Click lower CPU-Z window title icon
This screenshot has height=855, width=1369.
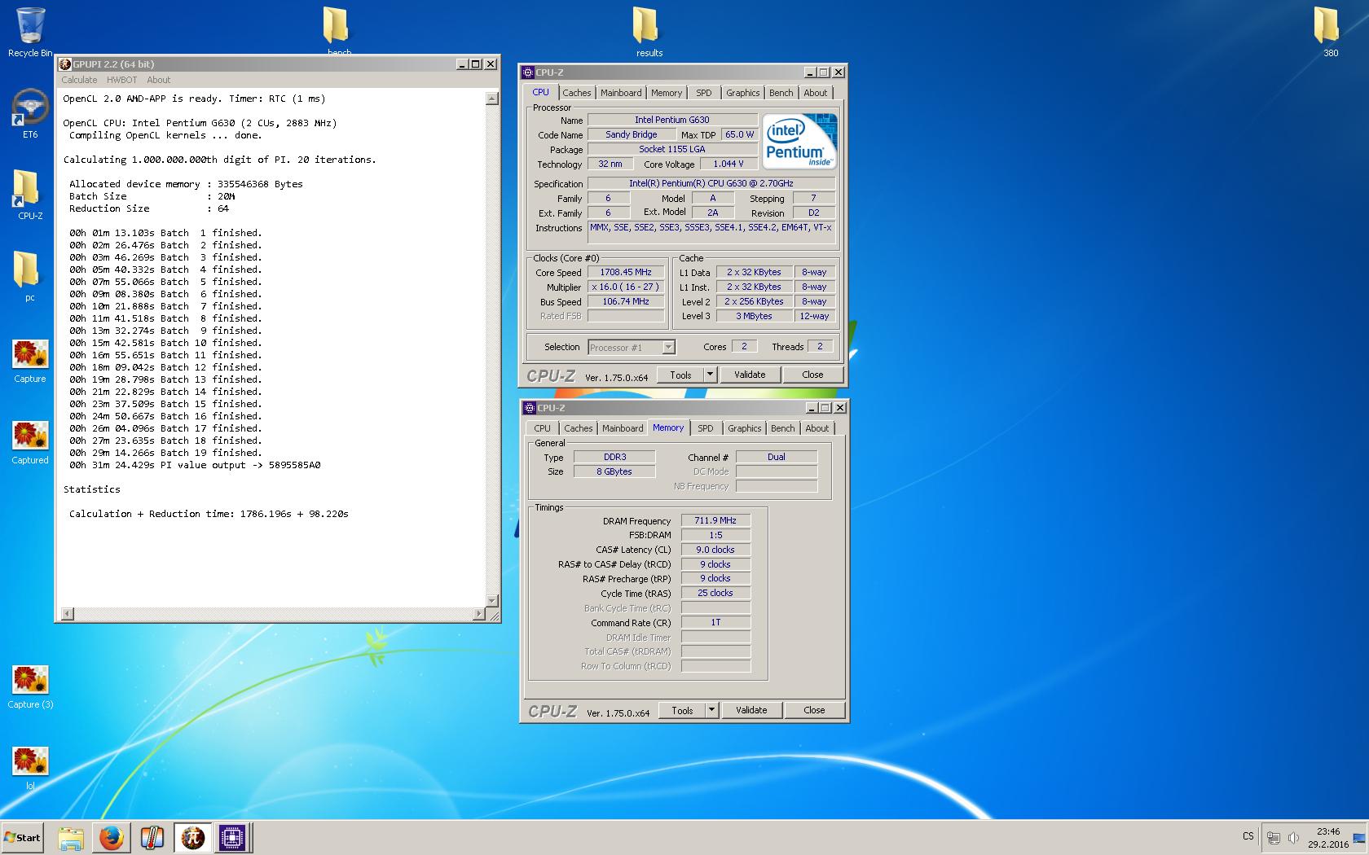528,408
